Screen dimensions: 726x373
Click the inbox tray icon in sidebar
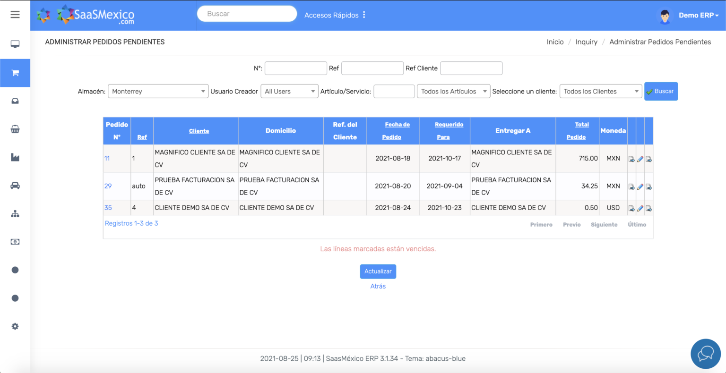(15, 101)
